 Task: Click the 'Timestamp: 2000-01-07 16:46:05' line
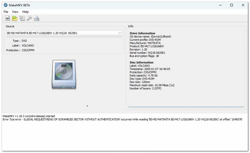point(150,69)
